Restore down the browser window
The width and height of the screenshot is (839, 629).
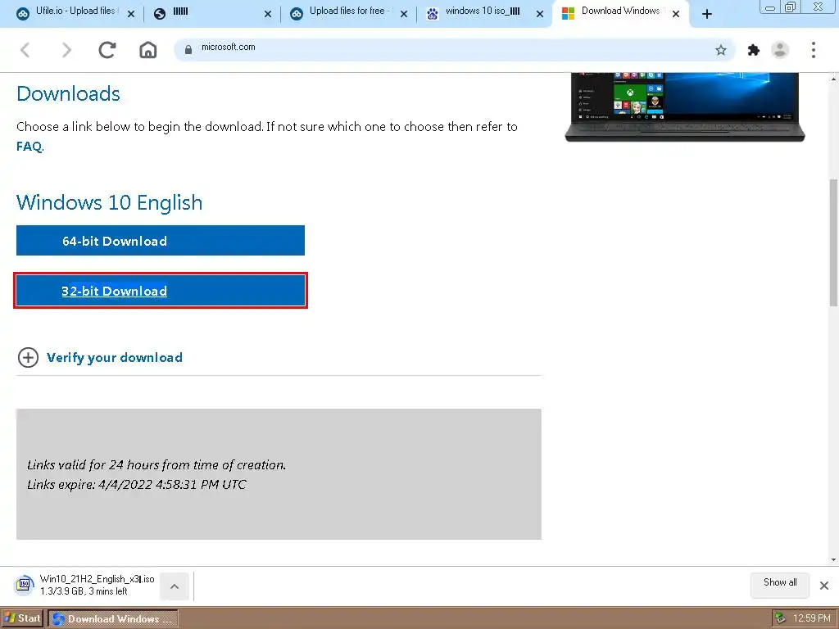pos(791,7)
